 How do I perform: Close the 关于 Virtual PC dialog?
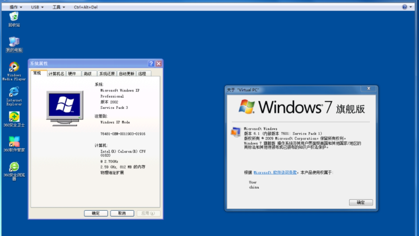click(x=369, y=89)
